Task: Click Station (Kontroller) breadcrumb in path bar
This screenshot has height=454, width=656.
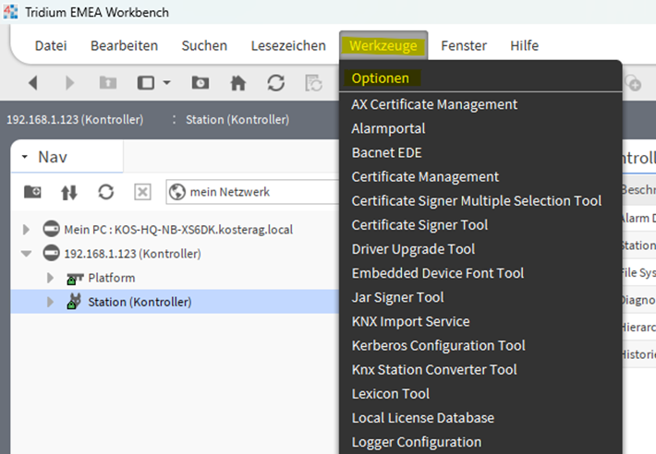Action: click(237, 120)
